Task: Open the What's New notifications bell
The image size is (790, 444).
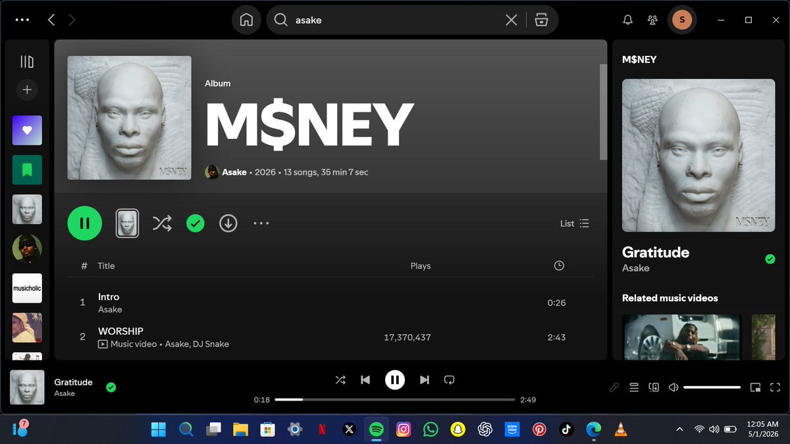Action: (x=627, y=20)
